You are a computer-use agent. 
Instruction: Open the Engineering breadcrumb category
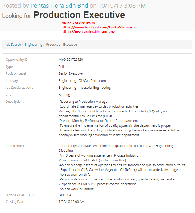(33, 45)
